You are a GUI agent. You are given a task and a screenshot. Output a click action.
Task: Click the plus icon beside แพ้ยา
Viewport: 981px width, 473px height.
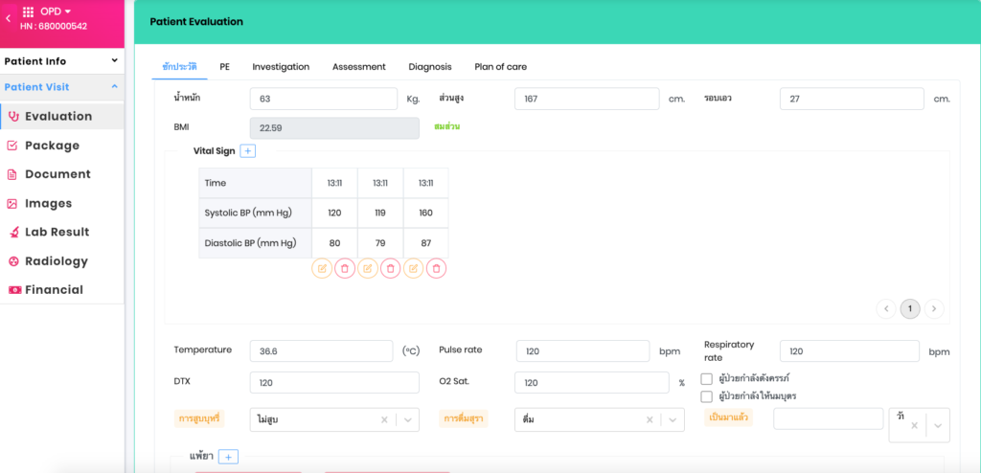(228, 457)
